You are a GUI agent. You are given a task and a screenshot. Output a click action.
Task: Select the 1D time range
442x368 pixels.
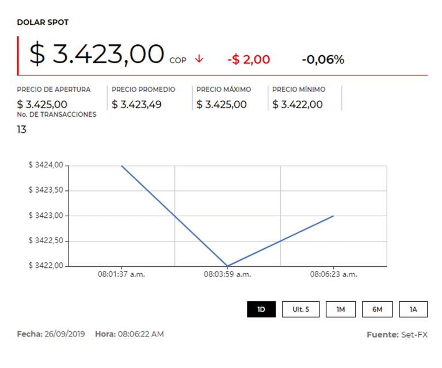(261, 309)
